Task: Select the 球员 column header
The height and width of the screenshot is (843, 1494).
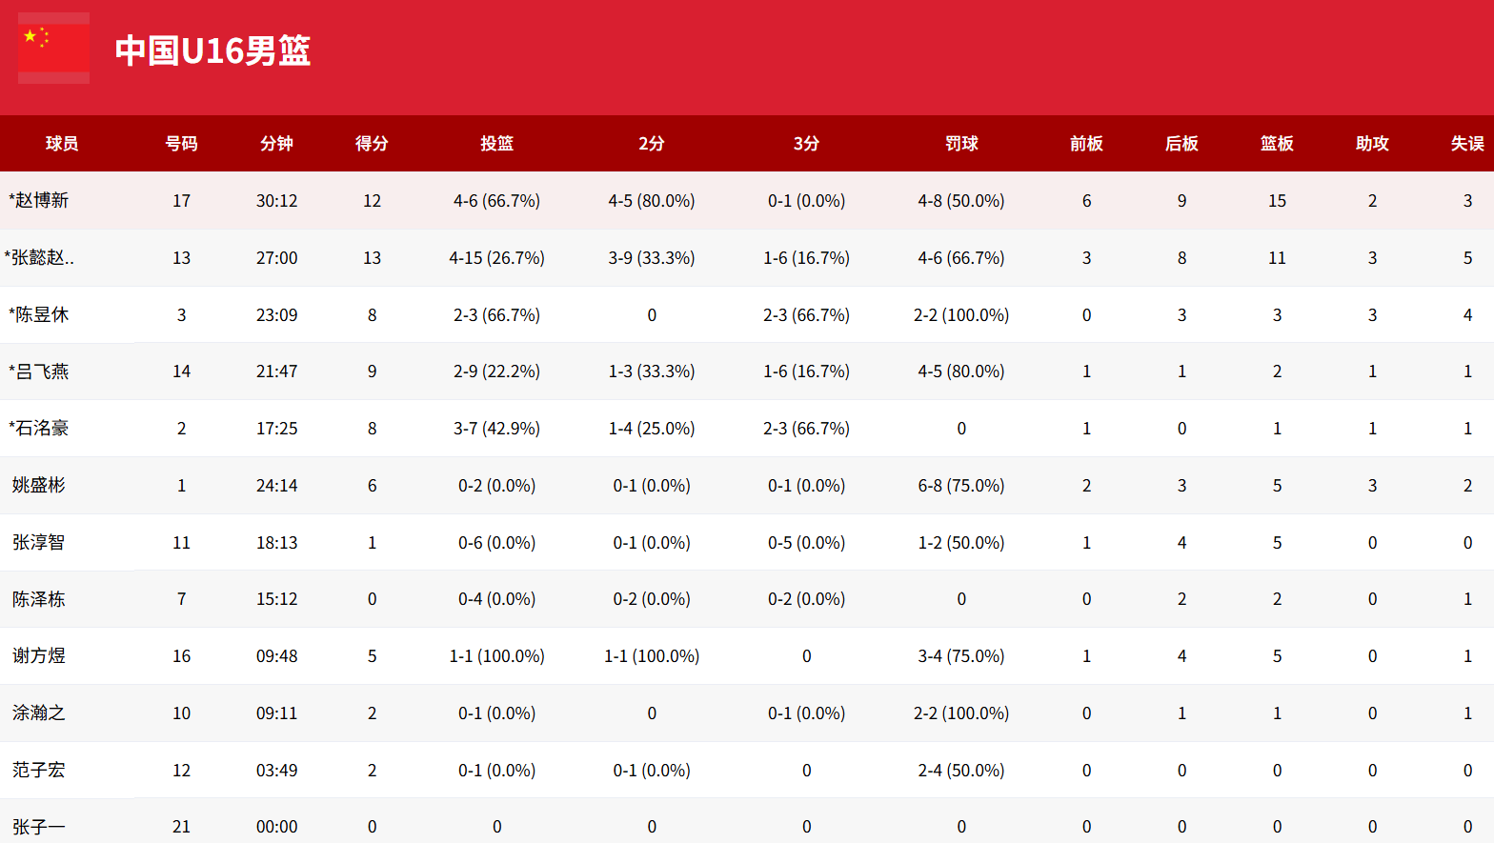Action: 62,144
